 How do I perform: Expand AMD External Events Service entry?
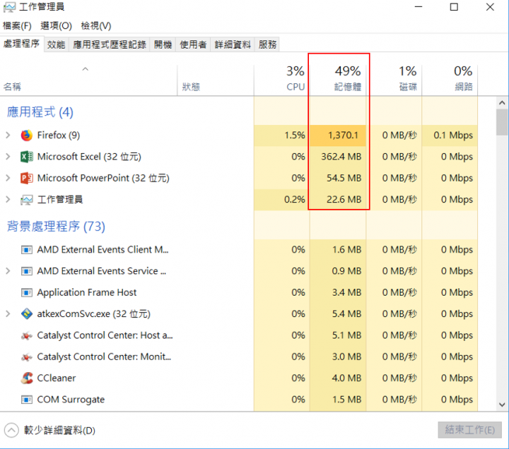[8, 271]
